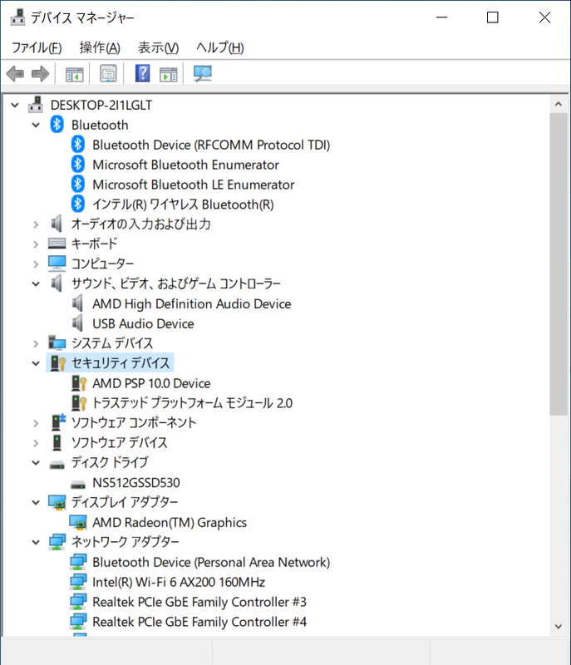Click the Microsoft Bluetooth Enumerator icon
The width and height of the screenshot is (571, 665).
click(x=78, y=165)
